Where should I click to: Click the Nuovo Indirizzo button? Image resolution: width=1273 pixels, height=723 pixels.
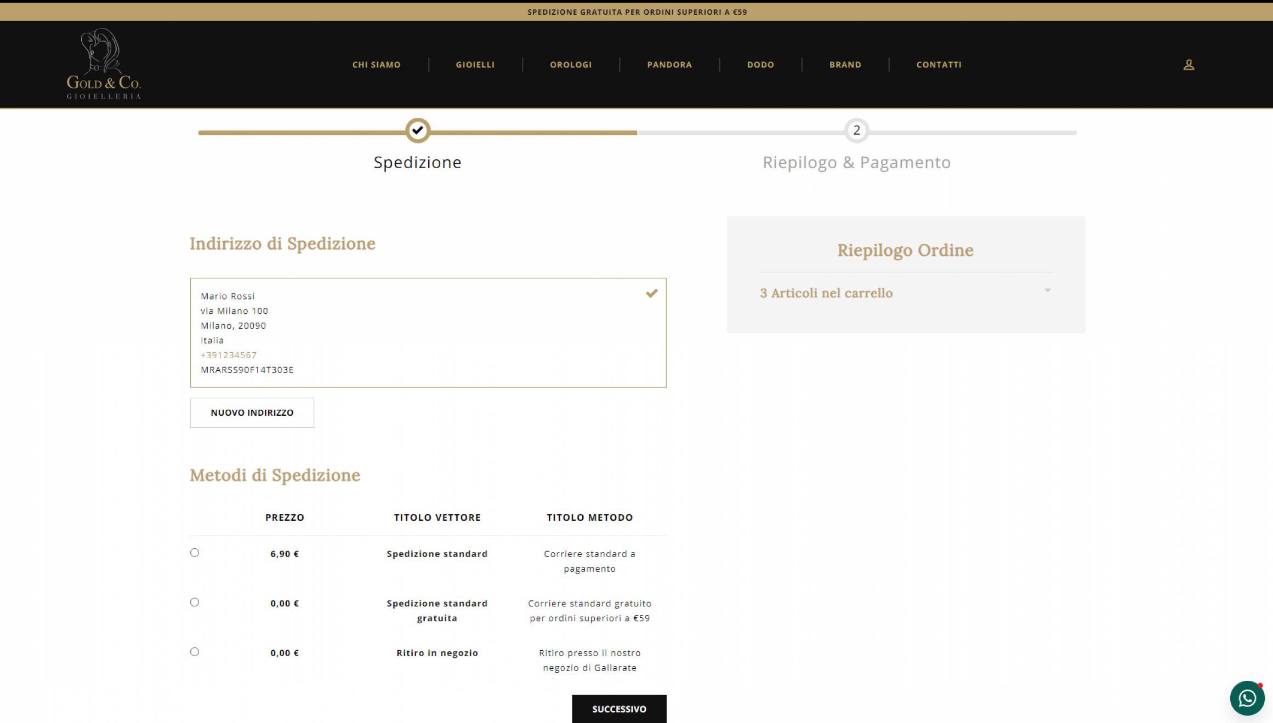[252, 412]
